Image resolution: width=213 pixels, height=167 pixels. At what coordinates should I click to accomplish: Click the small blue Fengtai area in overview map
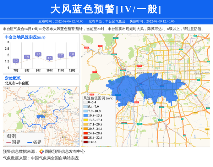(40, 116)
